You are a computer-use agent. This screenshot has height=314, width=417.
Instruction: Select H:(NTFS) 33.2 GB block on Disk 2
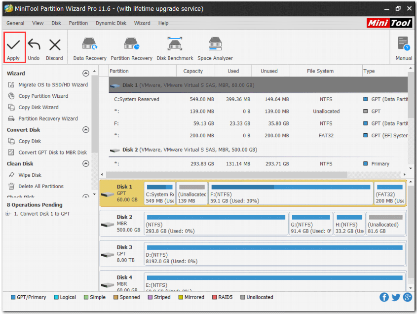point(349,224)
